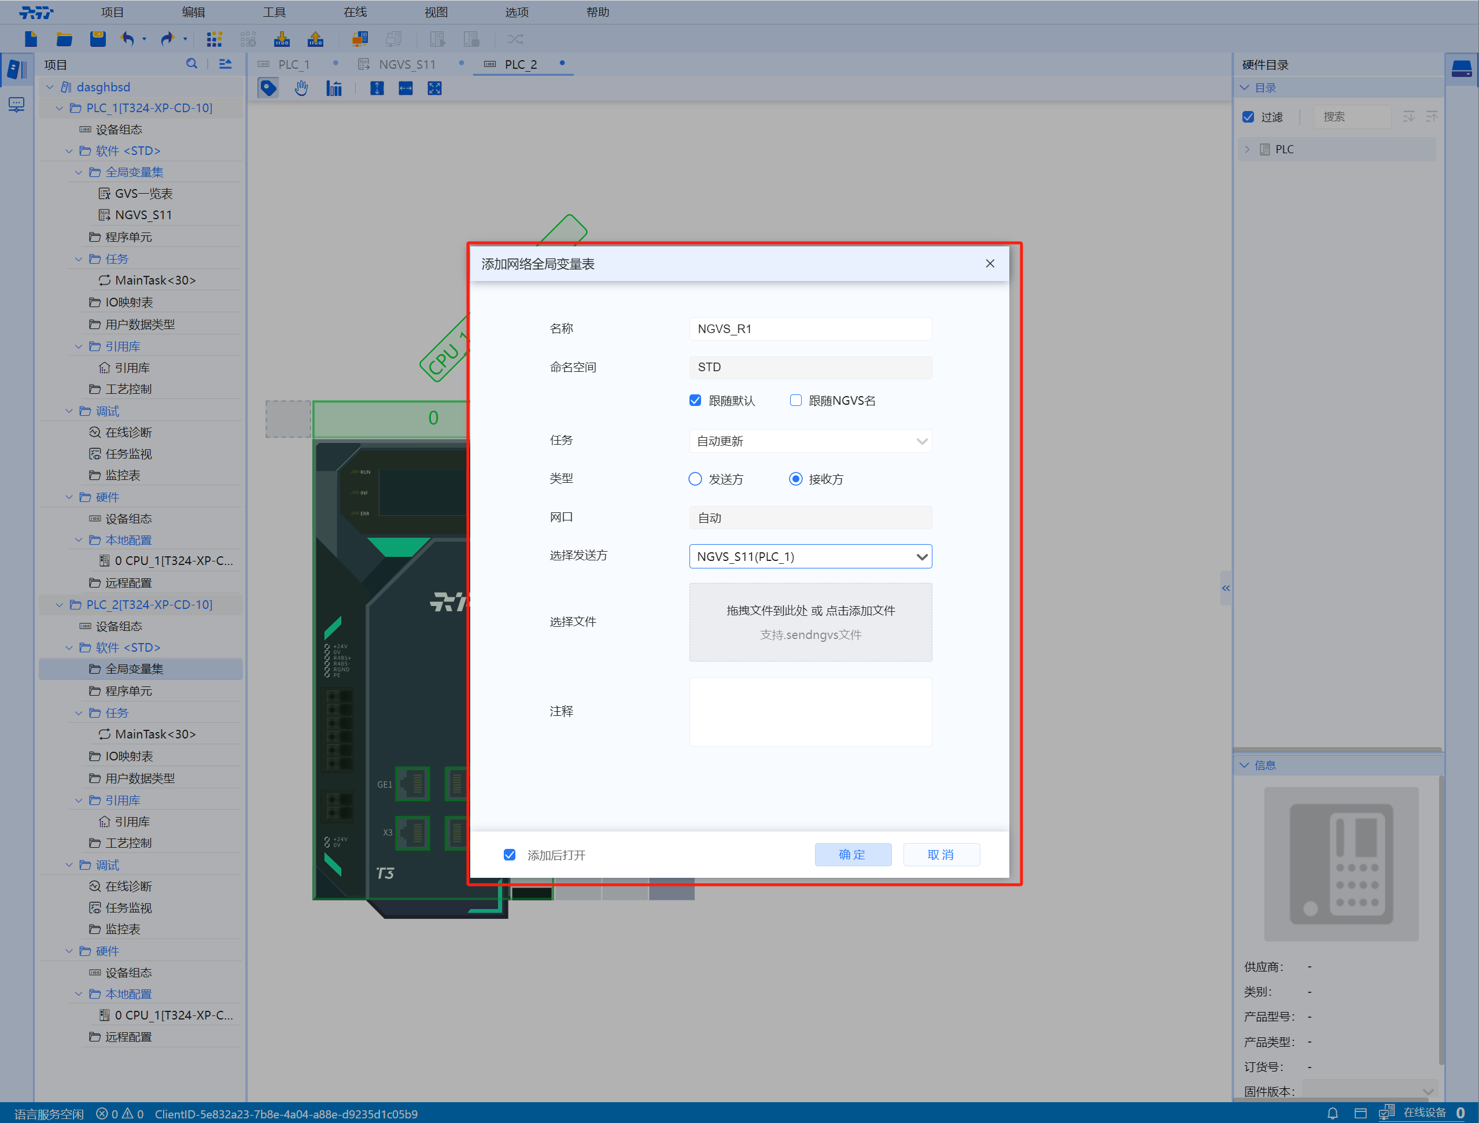Collapse the PLC_1[T324-XP-CD-10] tree node

(59, 108)
